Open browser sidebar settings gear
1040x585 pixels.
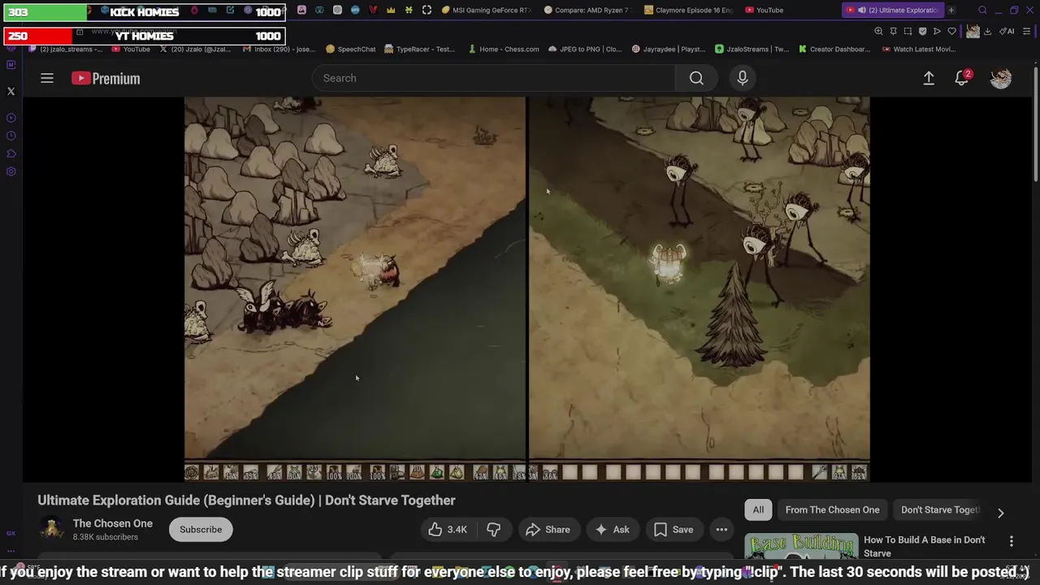pos(11,171)
